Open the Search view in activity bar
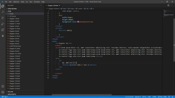The image size is (175, 98). [x=3, y=12]
